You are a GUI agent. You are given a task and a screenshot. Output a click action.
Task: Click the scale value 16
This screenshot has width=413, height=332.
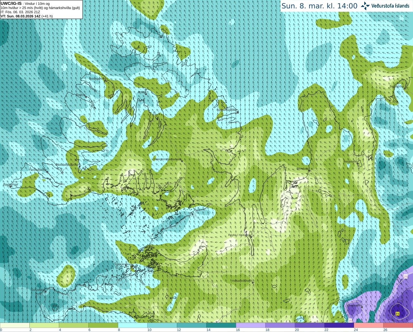pos(238,330)
